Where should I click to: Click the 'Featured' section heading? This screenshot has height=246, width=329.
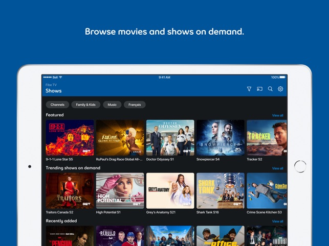point(55,115)
